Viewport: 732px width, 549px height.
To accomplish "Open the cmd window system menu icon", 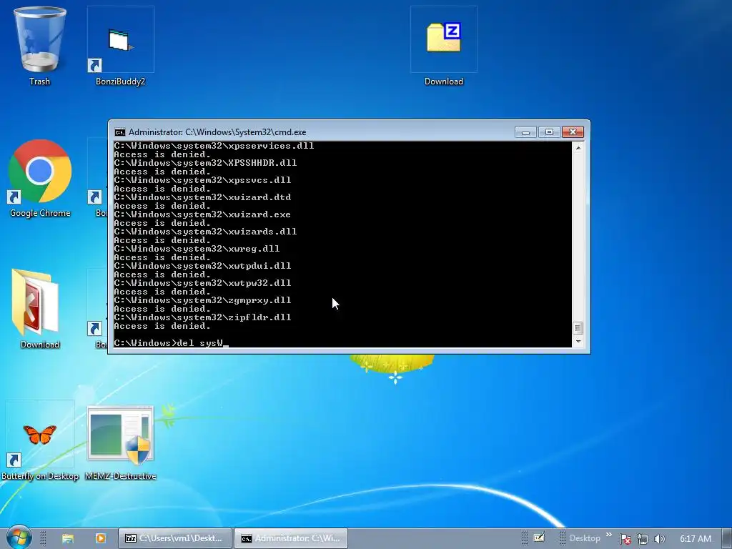I will click(x=119, y=132).
